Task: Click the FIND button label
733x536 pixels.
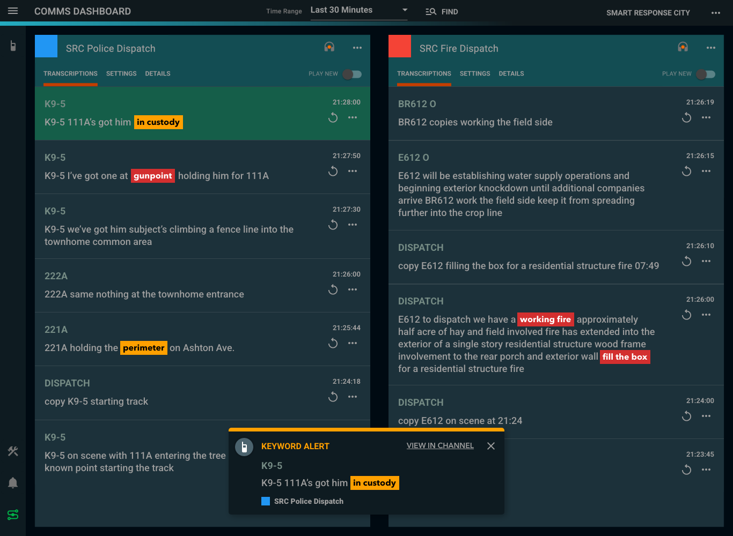Action: coord(450,12)
